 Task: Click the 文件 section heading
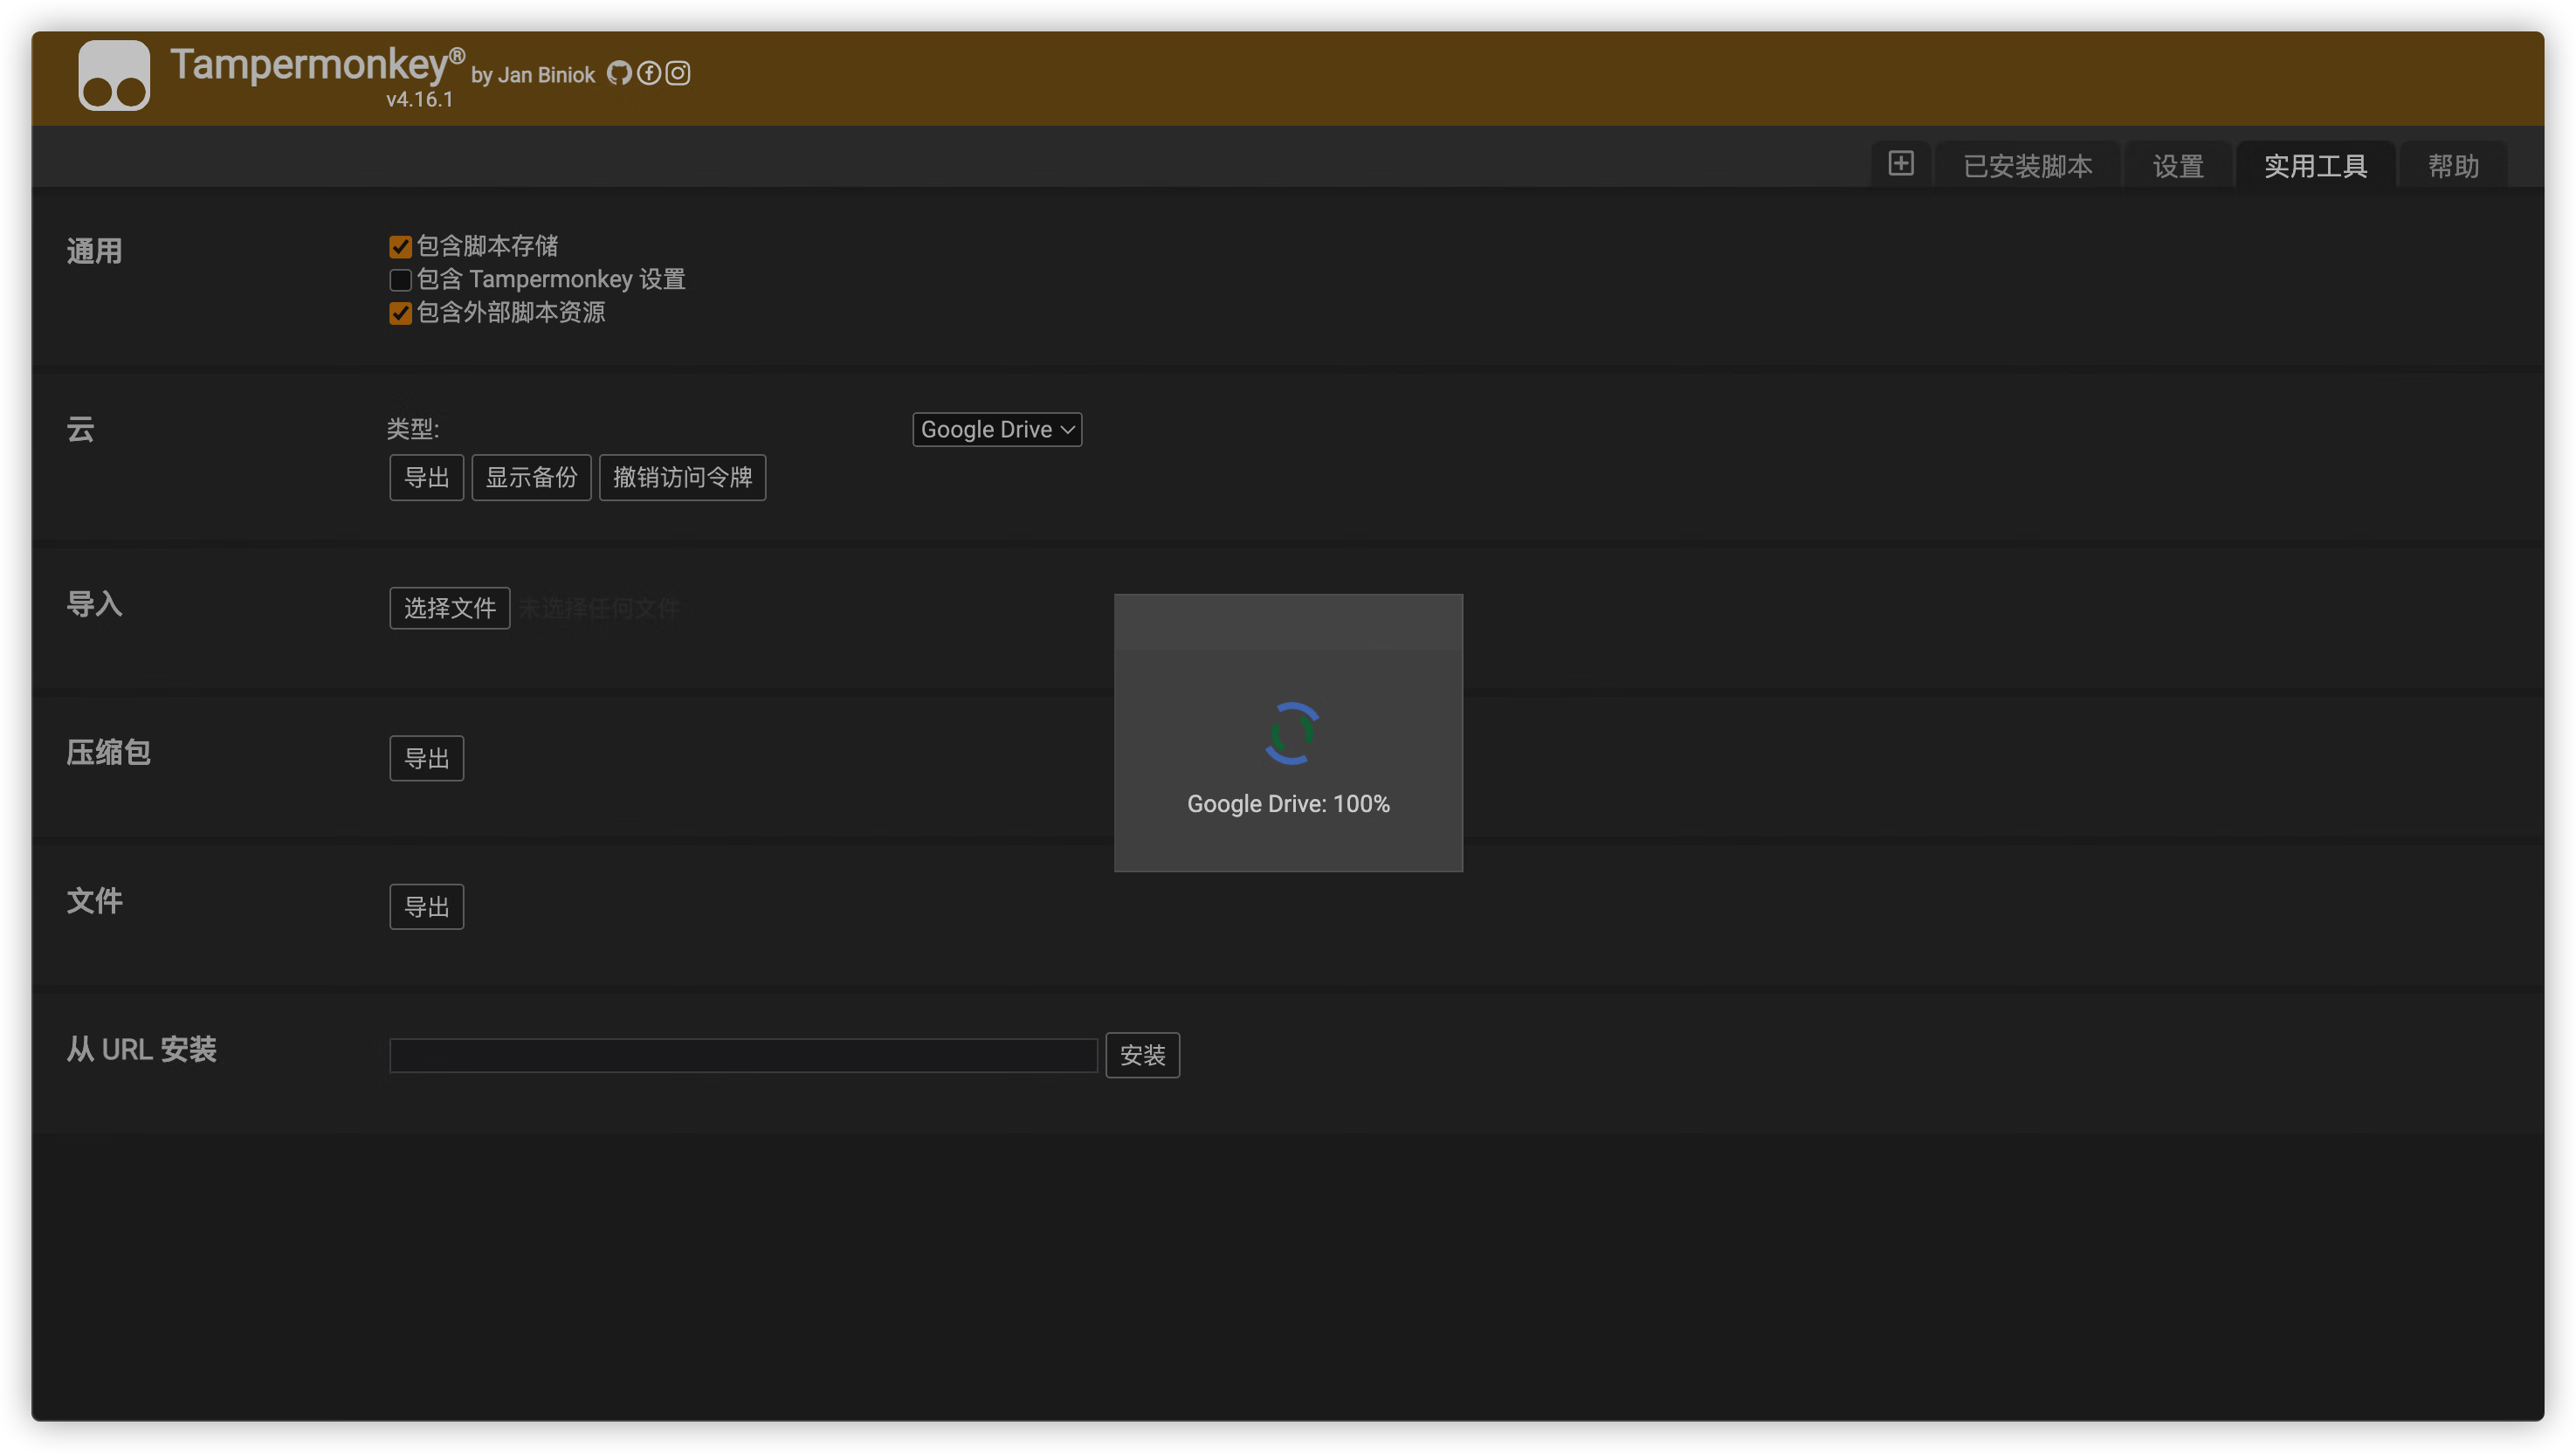click(94, 901)
